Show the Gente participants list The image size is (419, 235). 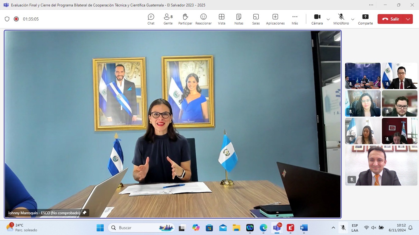(168, 19)
